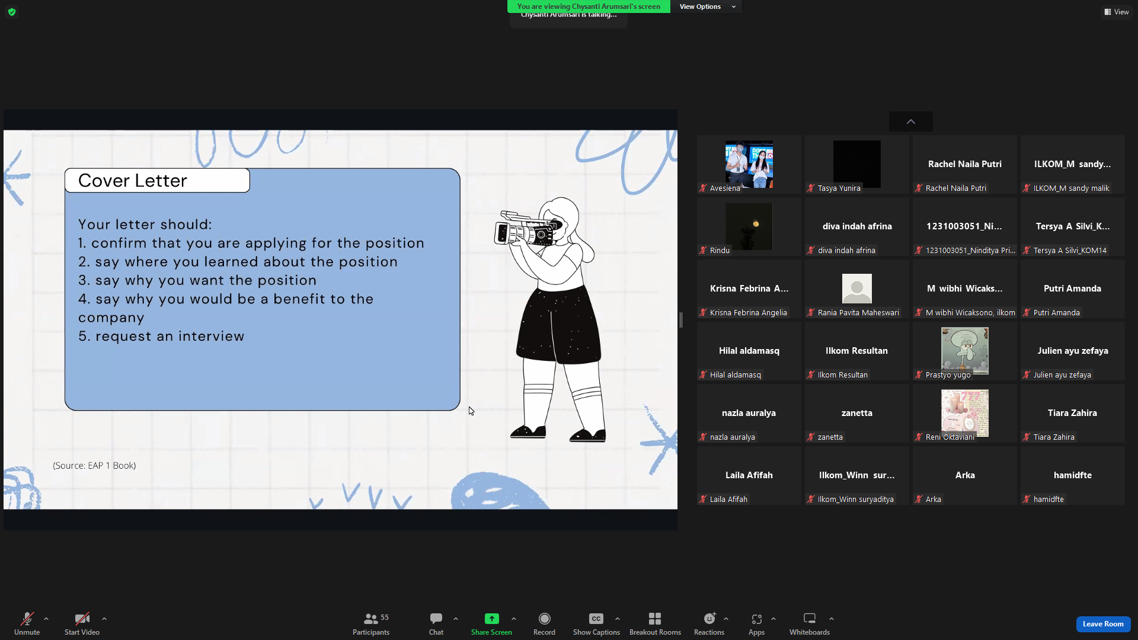
Task: Select Rachel Naila Putri's tile
Action: 965,164
